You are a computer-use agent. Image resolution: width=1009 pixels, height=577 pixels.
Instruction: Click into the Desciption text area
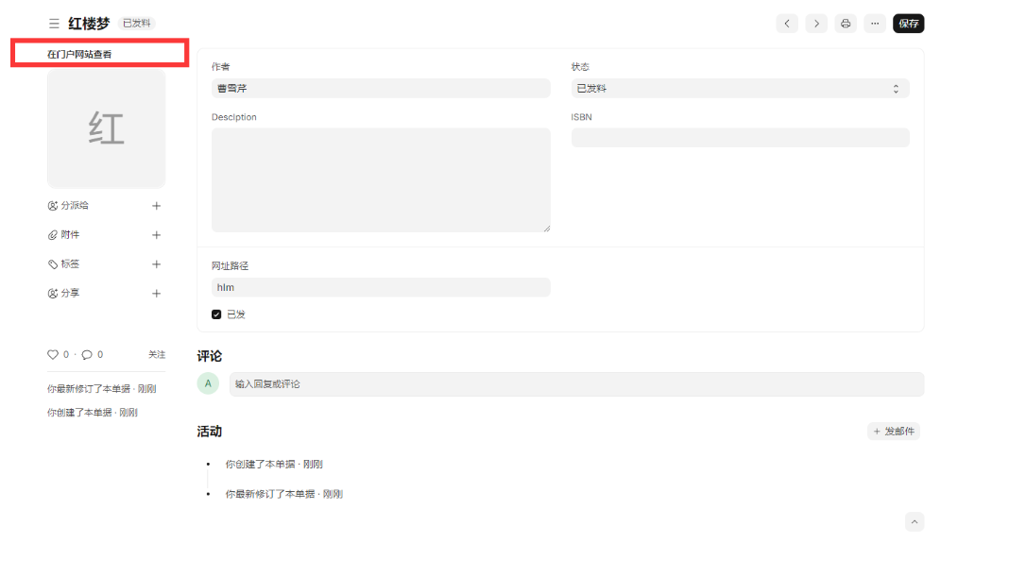[x=381, y=180]
